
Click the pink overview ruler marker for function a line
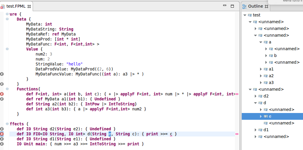pos(237,94)
